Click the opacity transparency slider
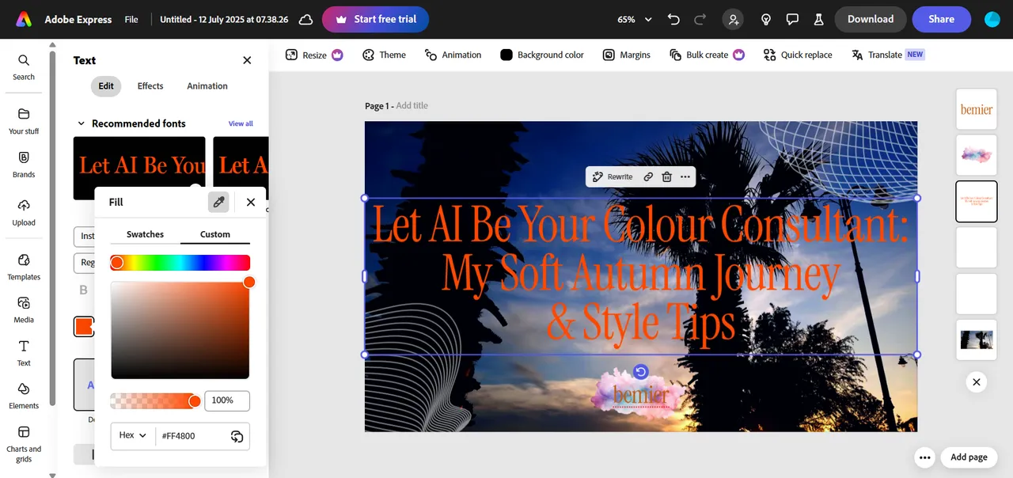The height and width of the screenshot is (478, 1013). 156,401
